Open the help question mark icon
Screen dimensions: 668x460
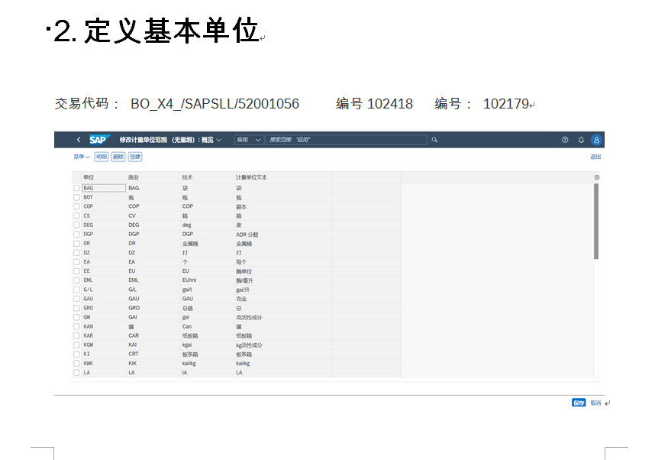tap(565, 140)
